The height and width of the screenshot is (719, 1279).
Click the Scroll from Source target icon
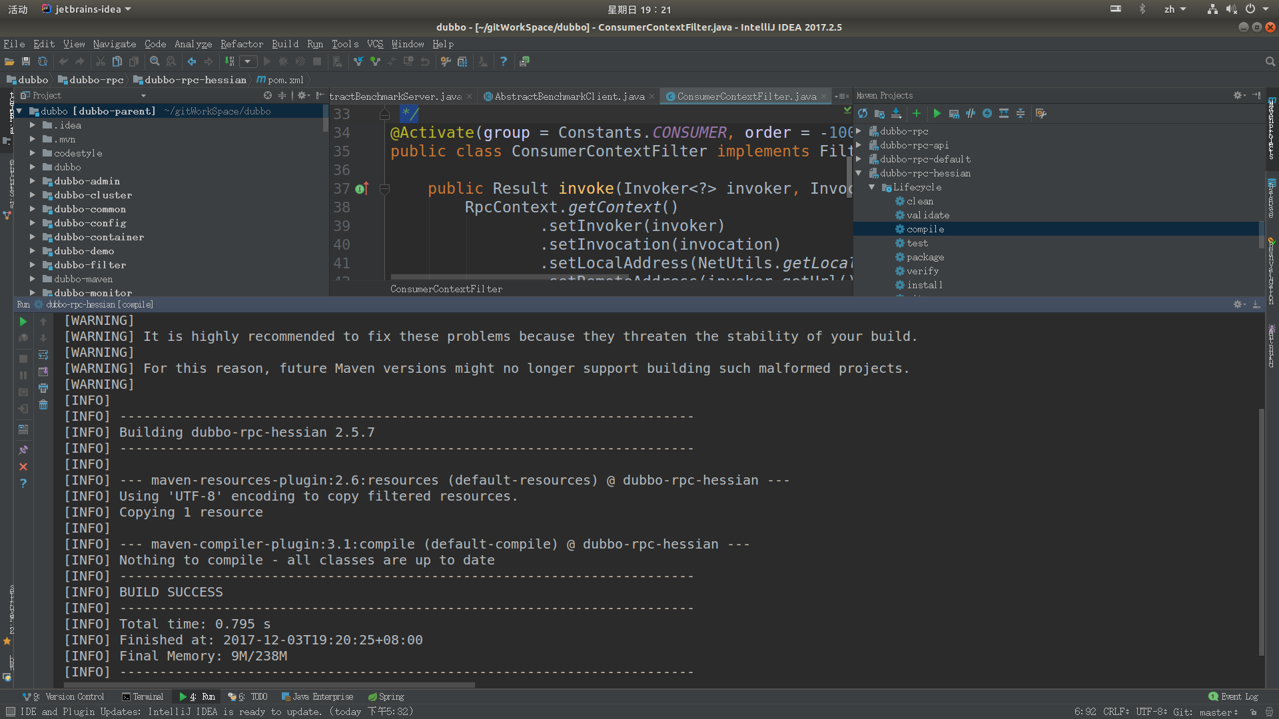coord(268,95)
